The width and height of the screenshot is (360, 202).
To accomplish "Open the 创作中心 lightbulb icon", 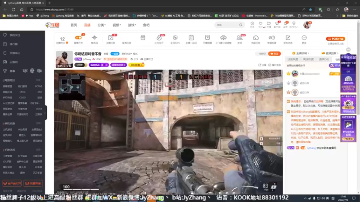I will pos(294,25).
